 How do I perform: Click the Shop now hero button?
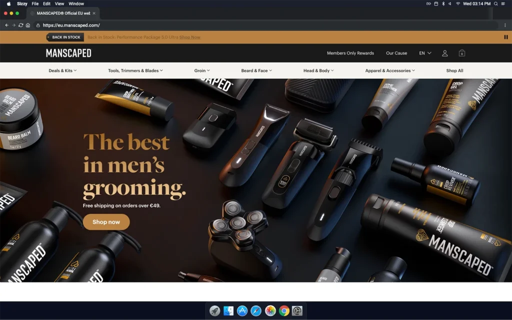[106, 222]
